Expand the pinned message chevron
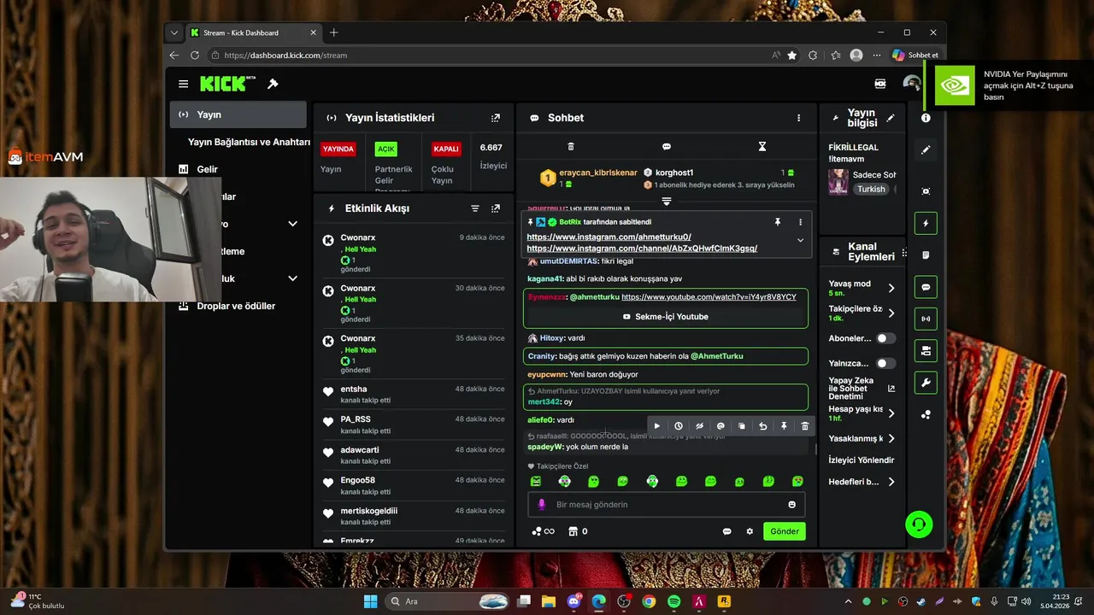 [x=800, y=241]
